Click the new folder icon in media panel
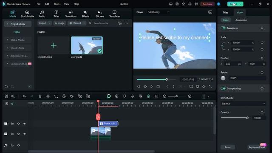Viewport: 272px width, 153px height. [x=6, y=87]
